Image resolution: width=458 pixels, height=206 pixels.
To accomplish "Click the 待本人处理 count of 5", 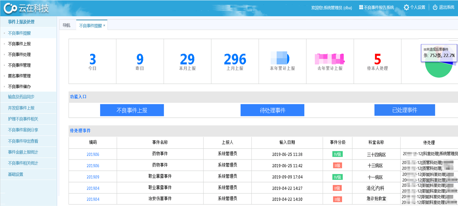I will click(377, 59).
